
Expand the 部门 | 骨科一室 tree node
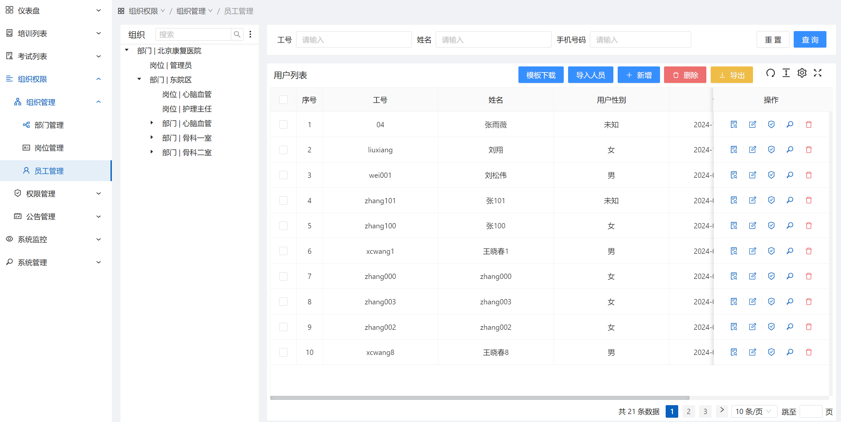pos(152,137)
